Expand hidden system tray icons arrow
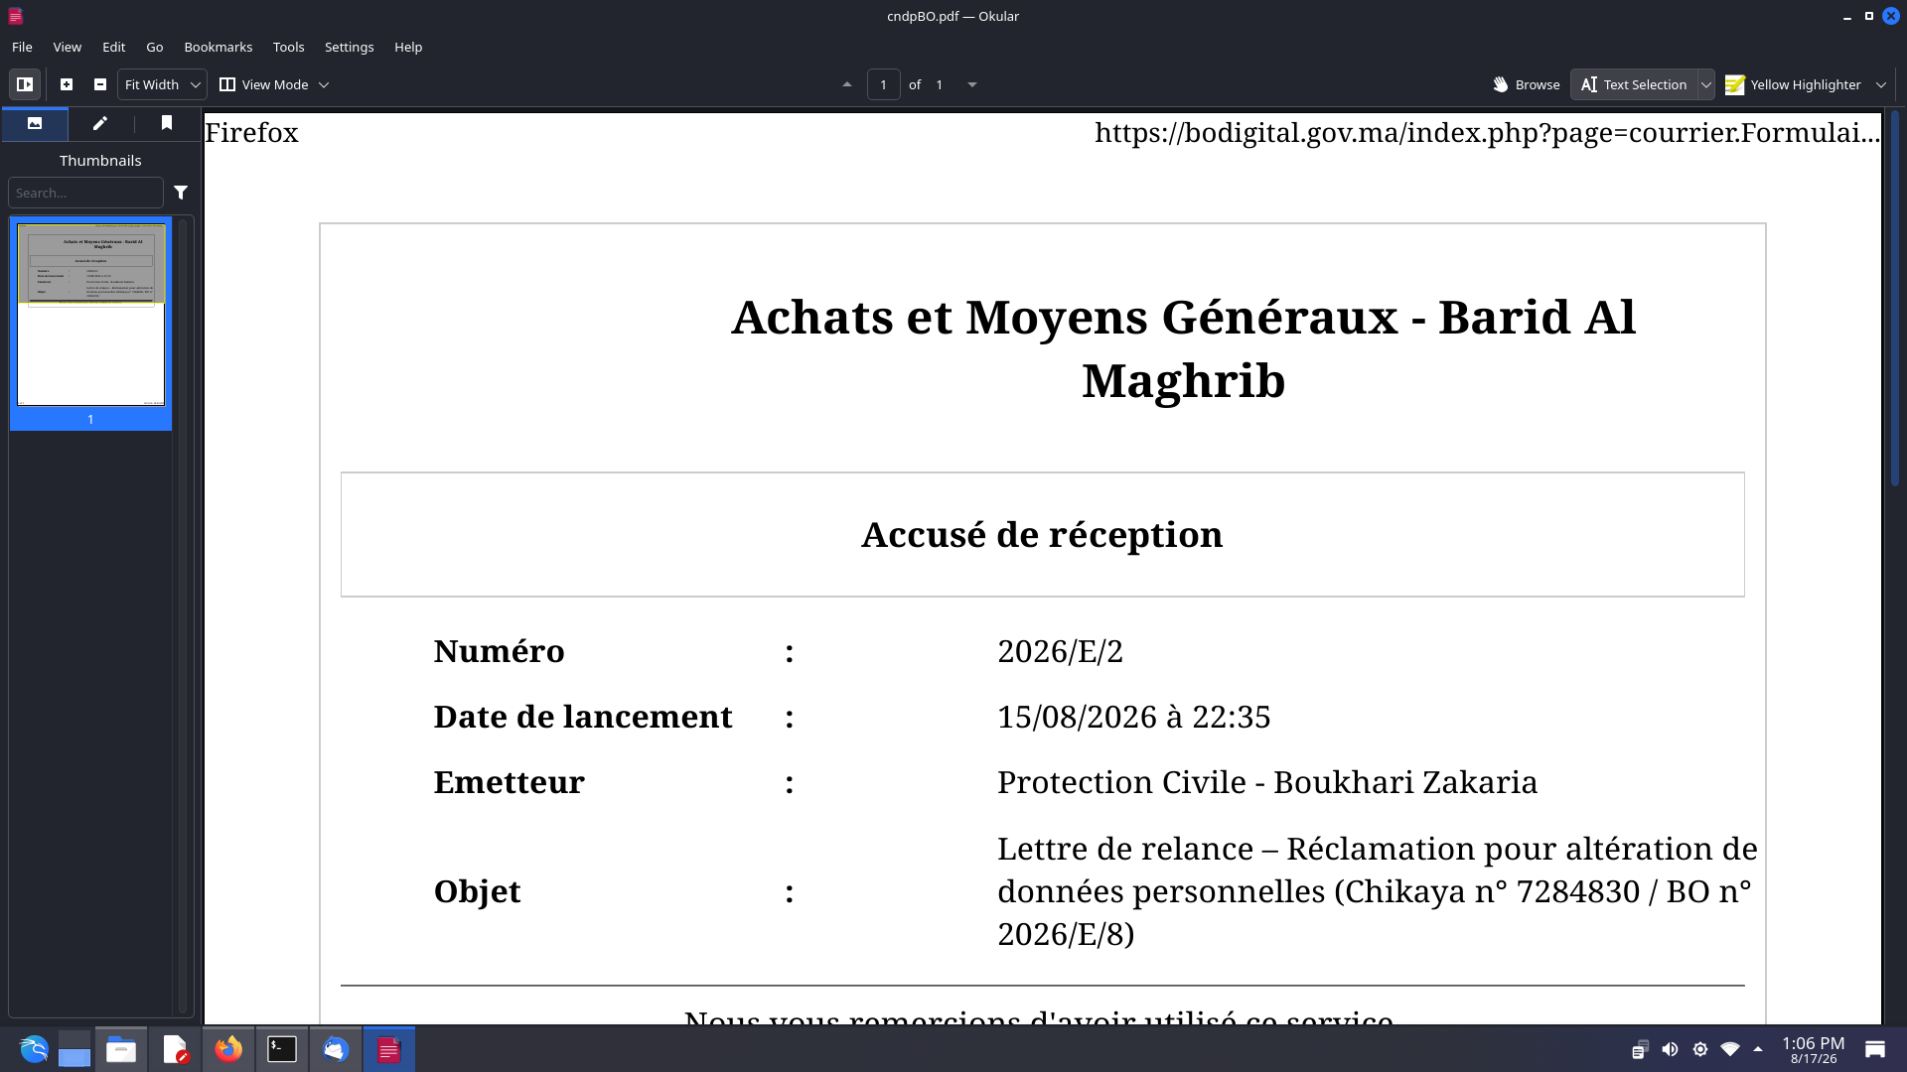 pos(1758,1049)
